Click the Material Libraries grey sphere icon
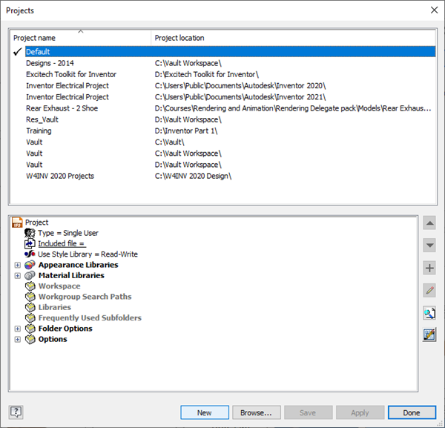Screen dimensions: 445x428 click(30, 275)
